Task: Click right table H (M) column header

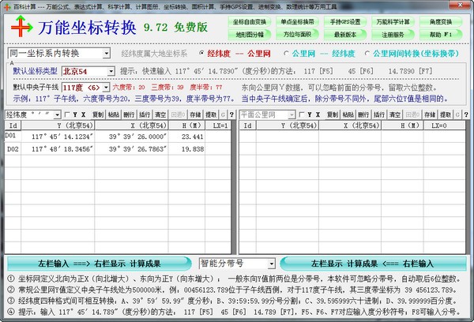Action: coord(402,125)
